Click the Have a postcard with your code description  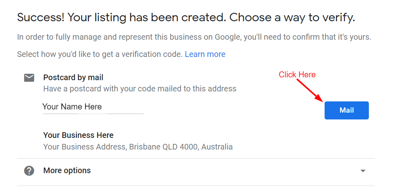[x=140, y=89]
